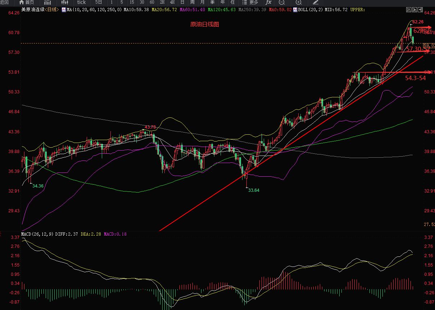Select the pencil drawing tool
435x310 pixels.
coord(316,2)
